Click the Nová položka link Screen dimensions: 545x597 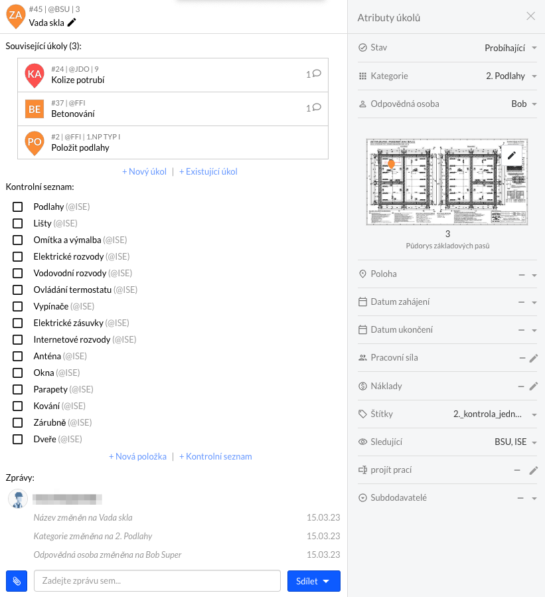click(x=138, y=456)
